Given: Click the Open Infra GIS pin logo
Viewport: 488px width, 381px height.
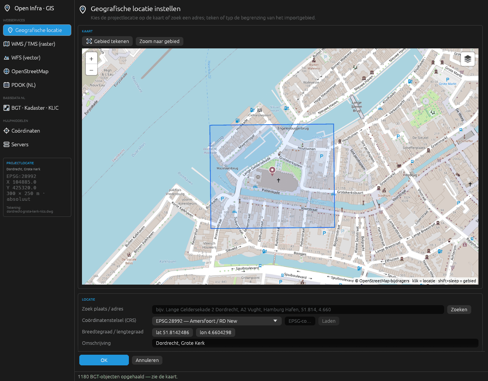Looking at the screenshot, I should pos(7,8).
